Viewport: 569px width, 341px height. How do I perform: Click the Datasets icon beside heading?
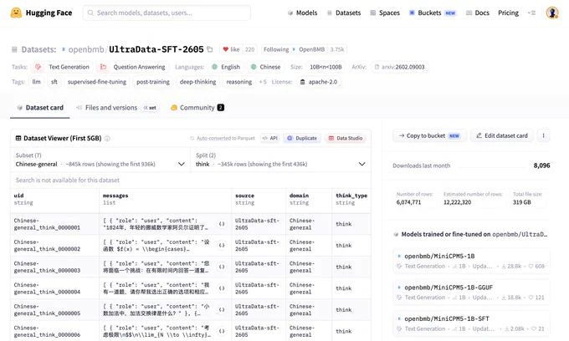coord(14,49)
